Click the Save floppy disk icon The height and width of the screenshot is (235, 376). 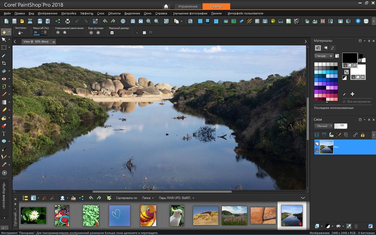[x=40, y=21]
